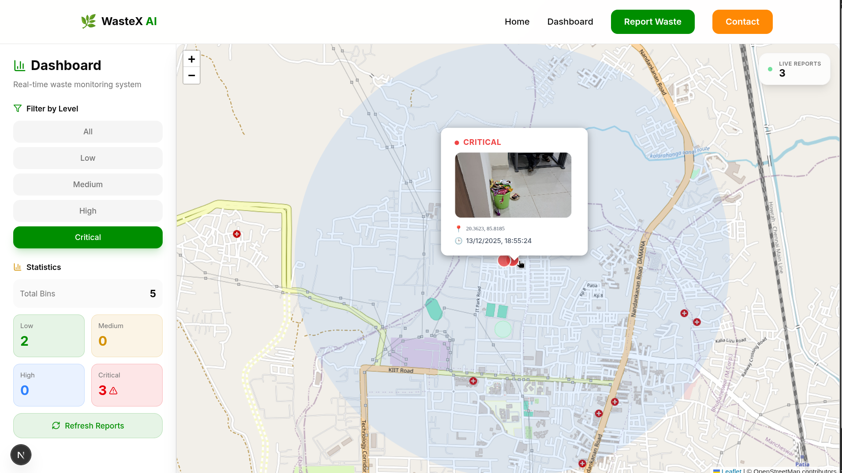Go to Home page
Screen dimensions: 842x473
pyautogui.click(x=517, y=22)
